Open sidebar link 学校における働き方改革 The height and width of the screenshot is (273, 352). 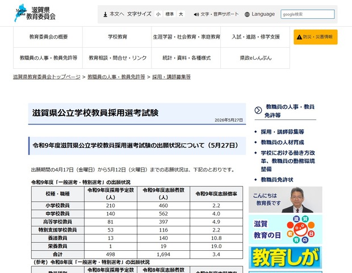click(x=288, y=161)
